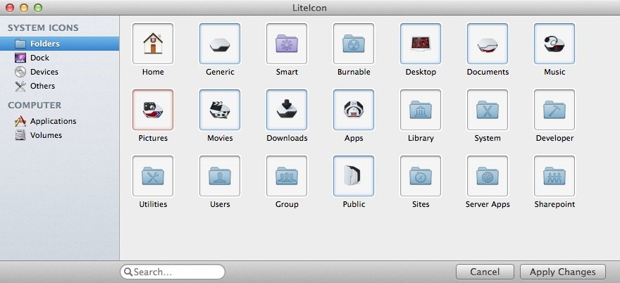Select the Sharepoint folder icon well
Viewport: 620px width, 283px height.
click(554, 176)
